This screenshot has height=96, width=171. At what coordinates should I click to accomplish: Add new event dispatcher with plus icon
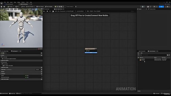click(x=41, y=79)
